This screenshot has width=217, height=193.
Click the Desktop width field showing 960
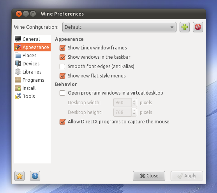click(x=122, y=103)
